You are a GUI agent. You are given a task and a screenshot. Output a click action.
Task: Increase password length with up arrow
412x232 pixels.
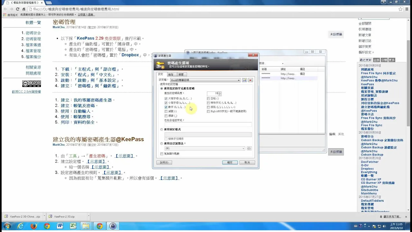point(220,92)
